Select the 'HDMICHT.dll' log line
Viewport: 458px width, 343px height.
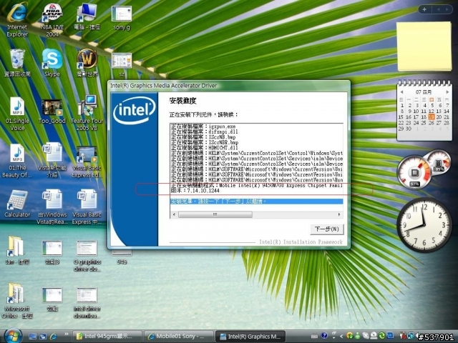(x=204, y=148)
